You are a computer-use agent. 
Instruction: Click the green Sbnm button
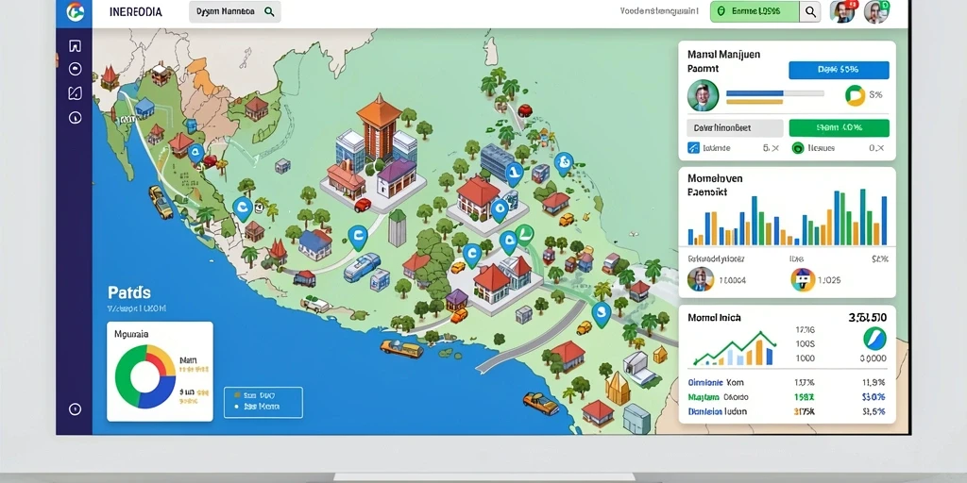[x=839, y=128]
